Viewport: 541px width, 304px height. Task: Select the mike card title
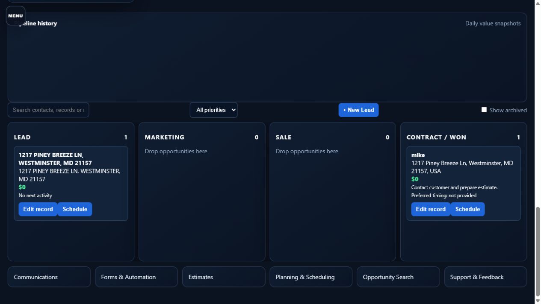pyautogui.click(x=418, y=155)
